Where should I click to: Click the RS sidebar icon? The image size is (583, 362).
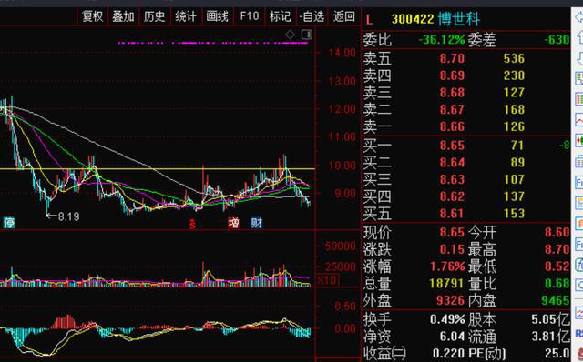point(579,334)
